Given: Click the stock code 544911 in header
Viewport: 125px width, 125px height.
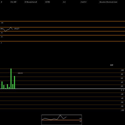Looking at the screenshot, I should tap(84, 2).
